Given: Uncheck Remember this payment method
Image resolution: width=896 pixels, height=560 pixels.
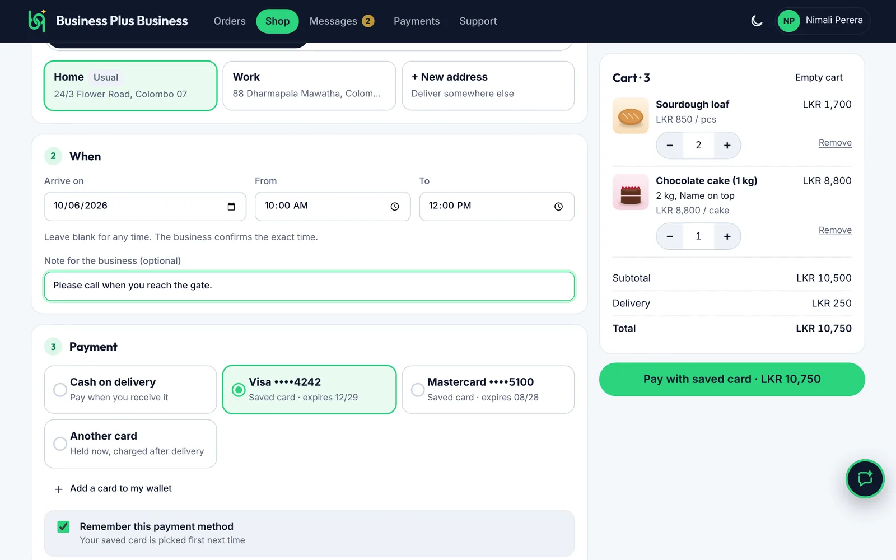Looking at the screenshot, I should tap(64, 526).
